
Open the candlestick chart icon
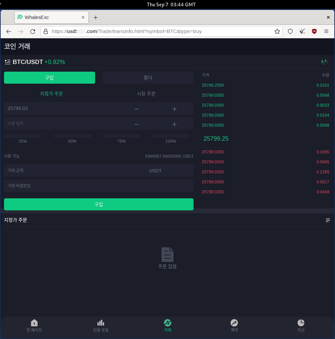point(324,62)
